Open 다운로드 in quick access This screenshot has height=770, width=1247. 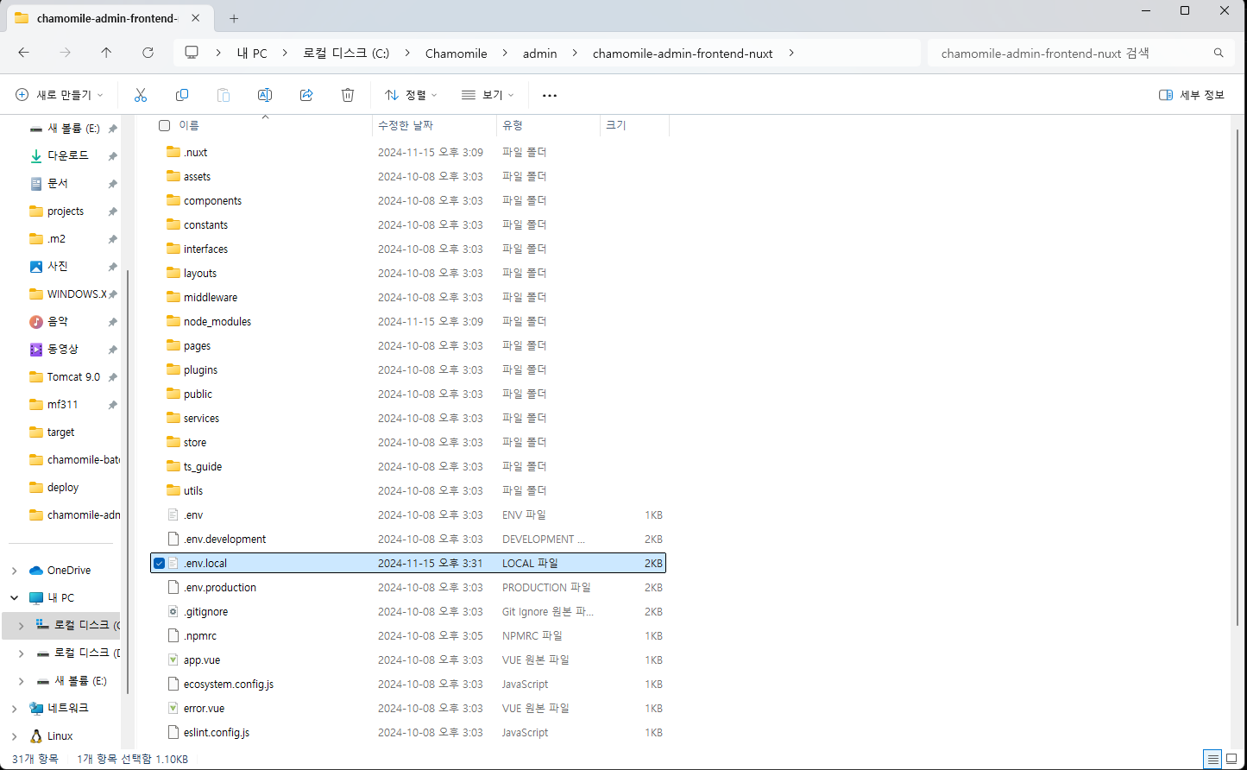[x=67, y=155]
